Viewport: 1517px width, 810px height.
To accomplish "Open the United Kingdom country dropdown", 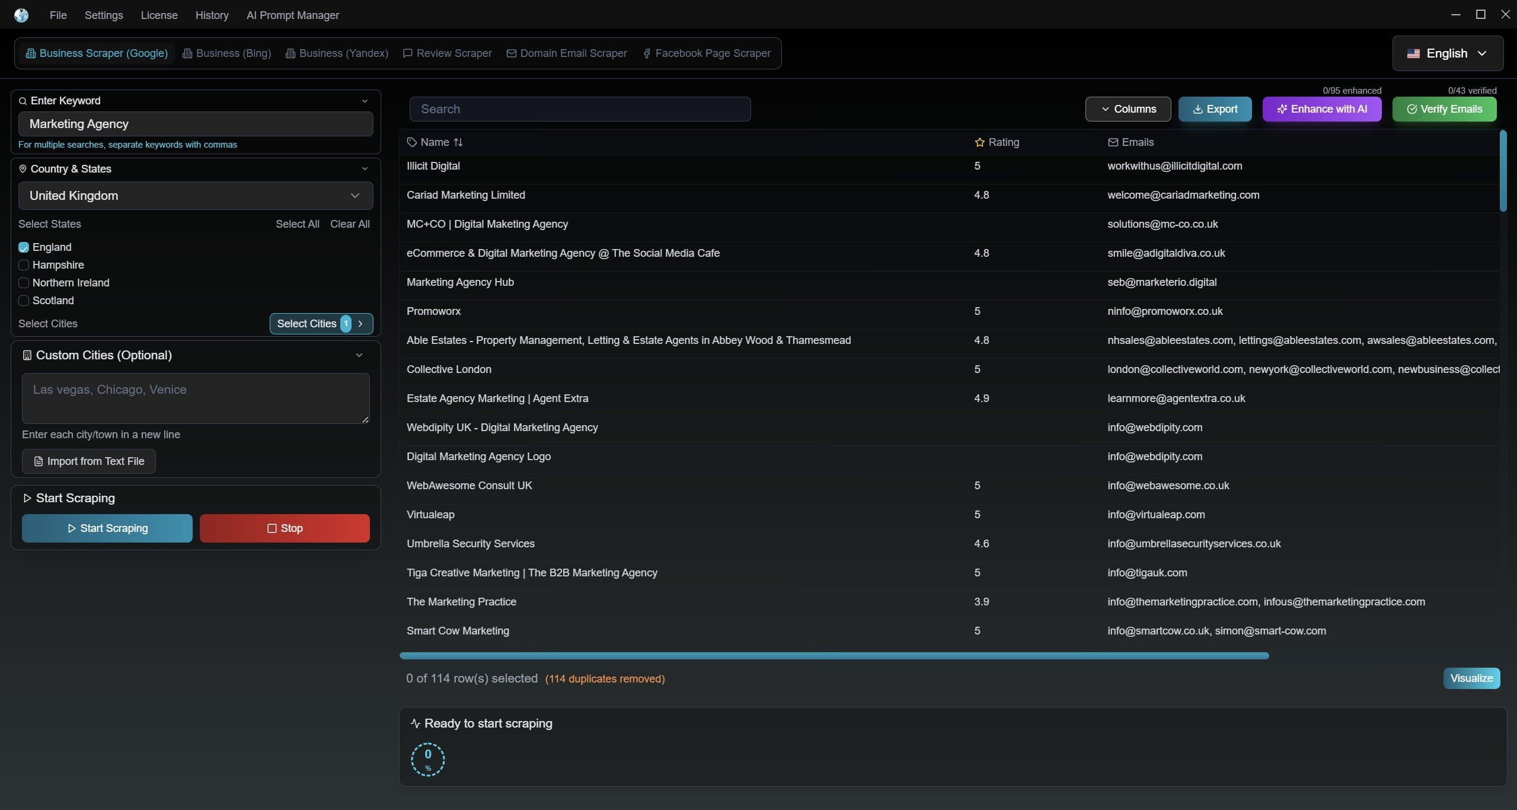I will pos(195,196).
